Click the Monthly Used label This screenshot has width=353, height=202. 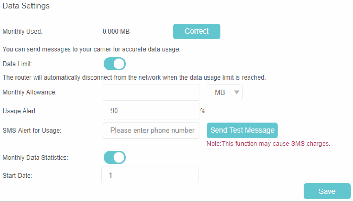(22, 32)
